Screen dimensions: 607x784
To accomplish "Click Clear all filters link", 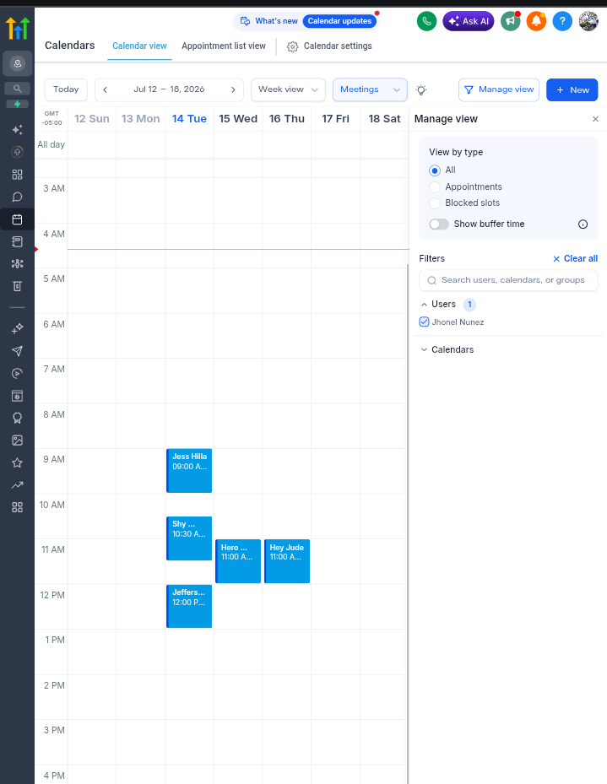I will (575, 258).
